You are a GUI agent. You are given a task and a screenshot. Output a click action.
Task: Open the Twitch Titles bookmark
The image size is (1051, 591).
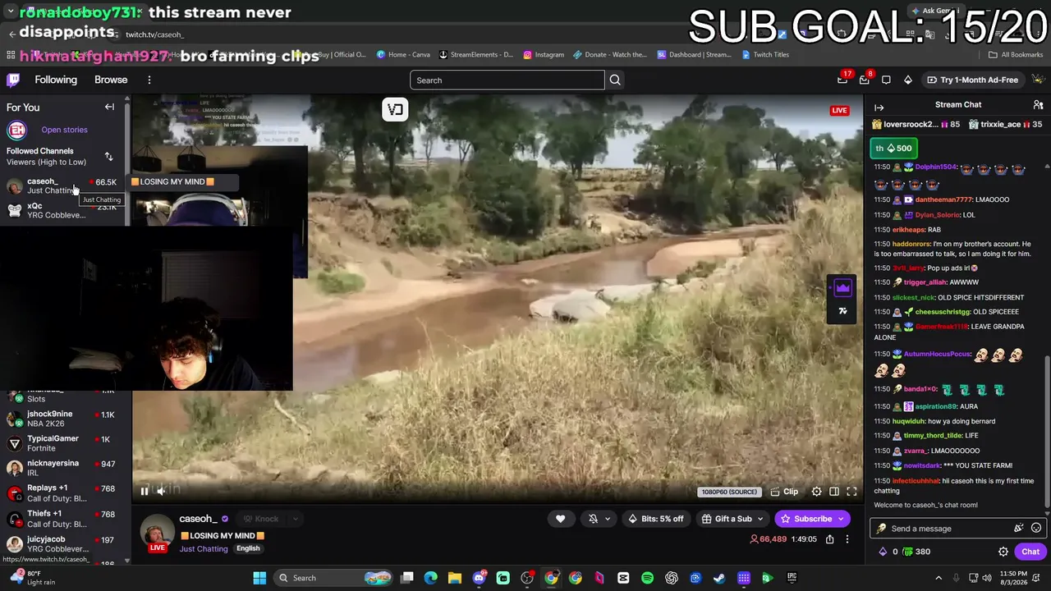pyautogui.click(x=764, y=54)
